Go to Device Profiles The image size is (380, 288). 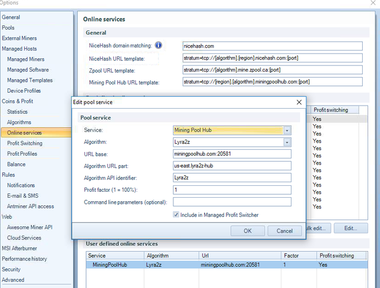[x=24, y=91]
